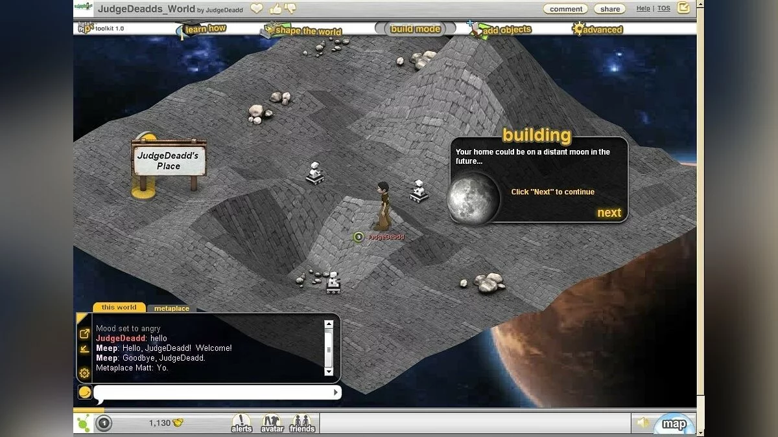Click the JudgeDeadd's Place sign

(169, 161)
